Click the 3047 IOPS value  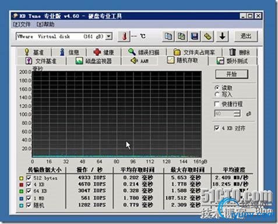click(x=92, y=191)
